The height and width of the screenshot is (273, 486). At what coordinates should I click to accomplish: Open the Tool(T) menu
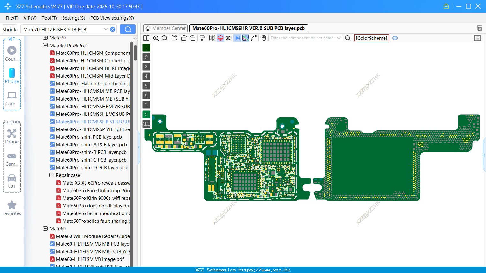(x=49, y=18)
